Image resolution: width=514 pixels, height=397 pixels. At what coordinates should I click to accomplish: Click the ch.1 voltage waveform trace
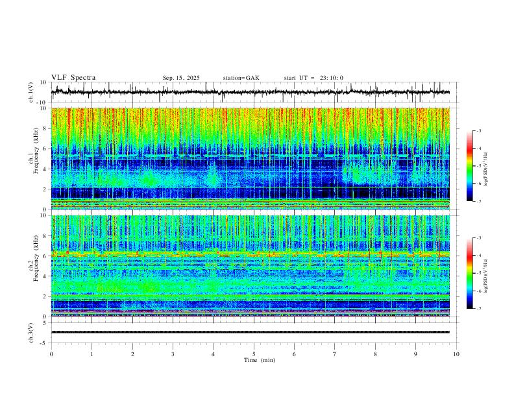tap(250, 92)
